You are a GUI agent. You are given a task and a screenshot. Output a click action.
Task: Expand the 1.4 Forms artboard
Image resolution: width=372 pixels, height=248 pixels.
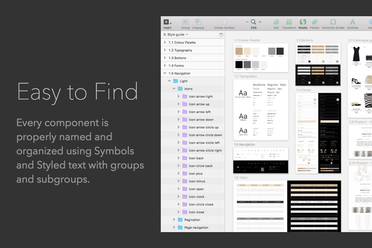pos(165,66)
